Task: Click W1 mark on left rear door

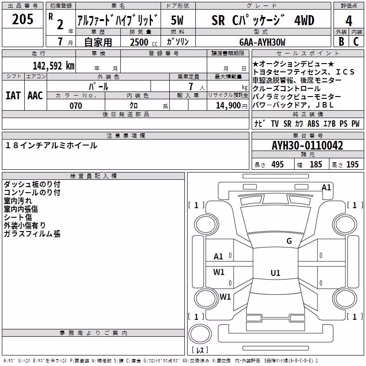Action: (219, 272)
